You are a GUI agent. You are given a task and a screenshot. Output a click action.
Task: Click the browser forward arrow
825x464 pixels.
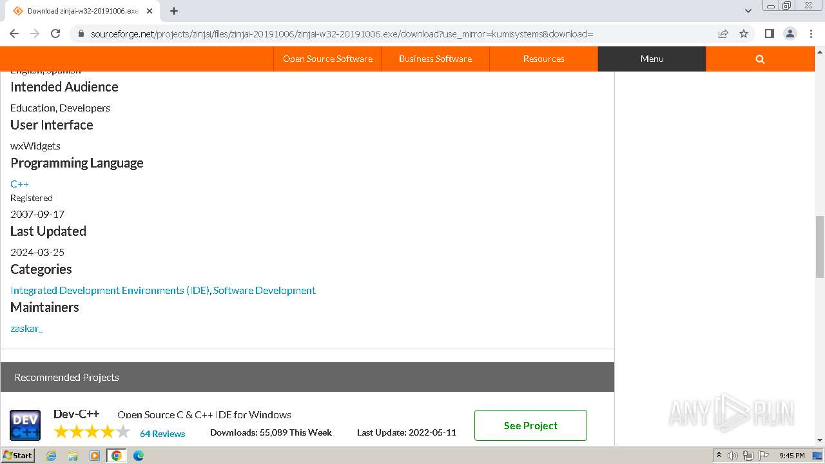[35, 34]
